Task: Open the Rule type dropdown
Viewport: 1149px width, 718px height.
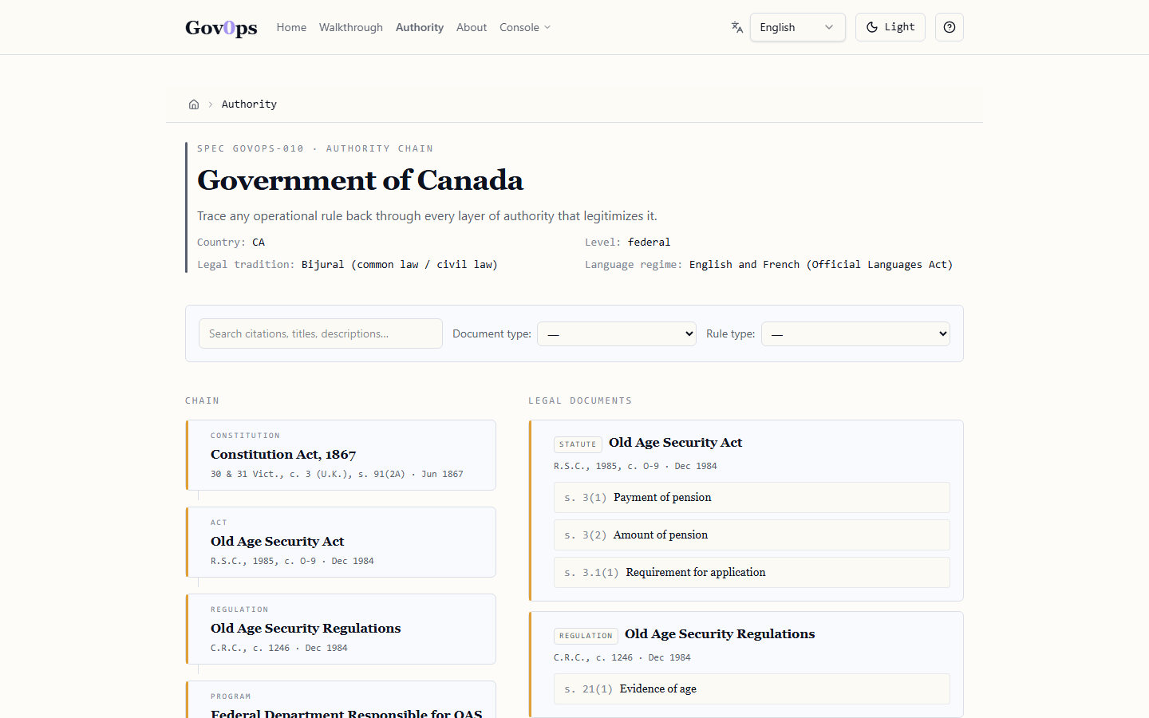Action: coord(855,333)
